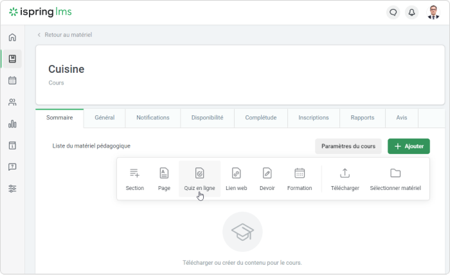Open the notifications bell icon
This screenshot has width=450, height=275.
411,12
